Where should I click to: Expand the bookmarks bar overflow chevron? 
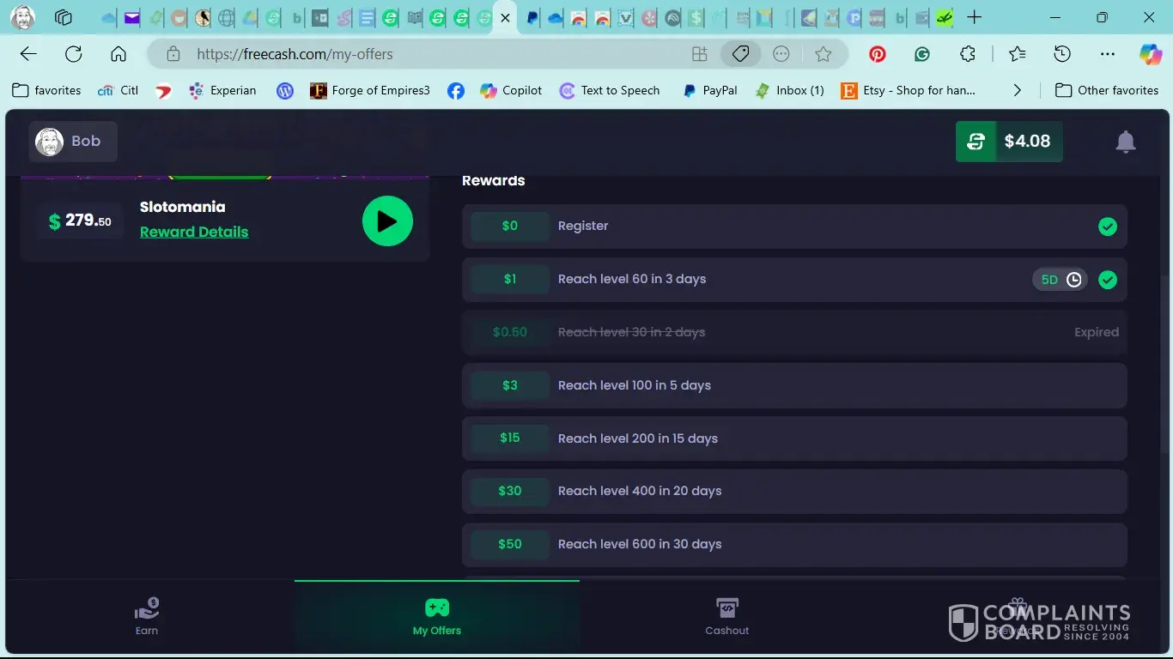point(1018,90)
